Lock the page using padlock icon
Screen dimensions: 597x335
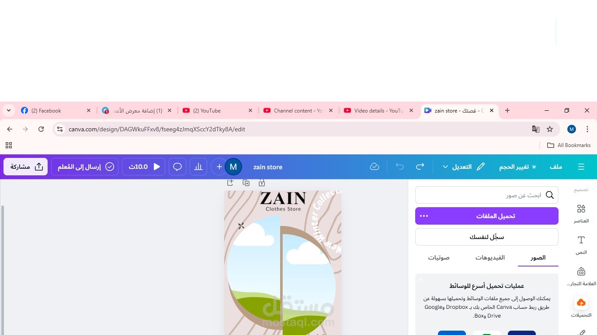[261, 183]
